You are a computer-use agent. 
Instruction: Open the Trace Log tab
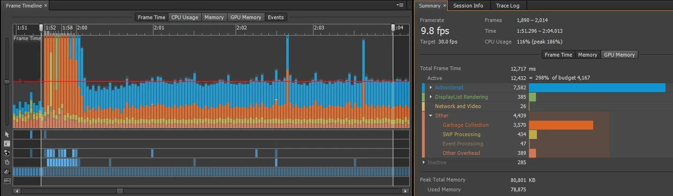pyautogui.click(x=508, y=6)
